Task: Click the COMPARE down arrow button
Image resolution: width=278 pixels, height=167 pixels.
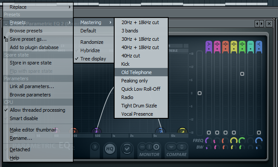Action: click(x=171, y=147)
